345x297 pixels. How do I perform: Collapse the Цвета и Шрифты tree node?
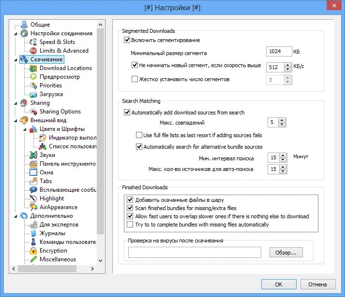(x=25, y=129)
